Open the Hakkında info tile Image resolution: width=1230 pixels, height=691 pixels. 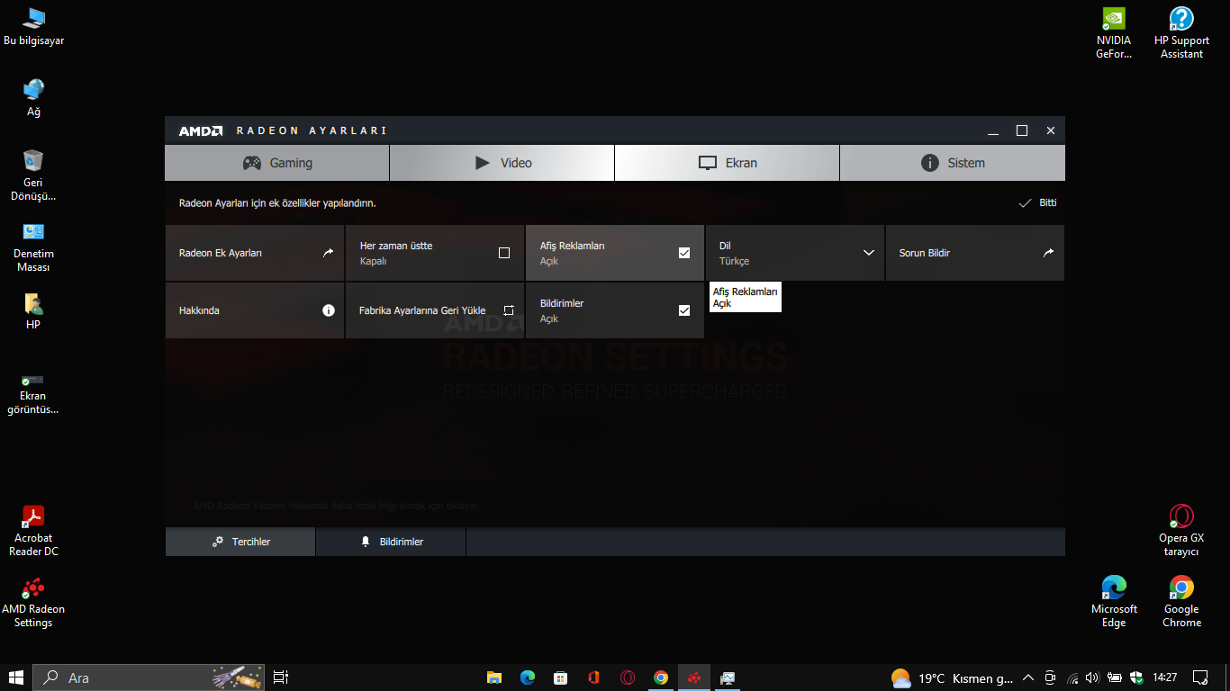click(x=255, y=310)
